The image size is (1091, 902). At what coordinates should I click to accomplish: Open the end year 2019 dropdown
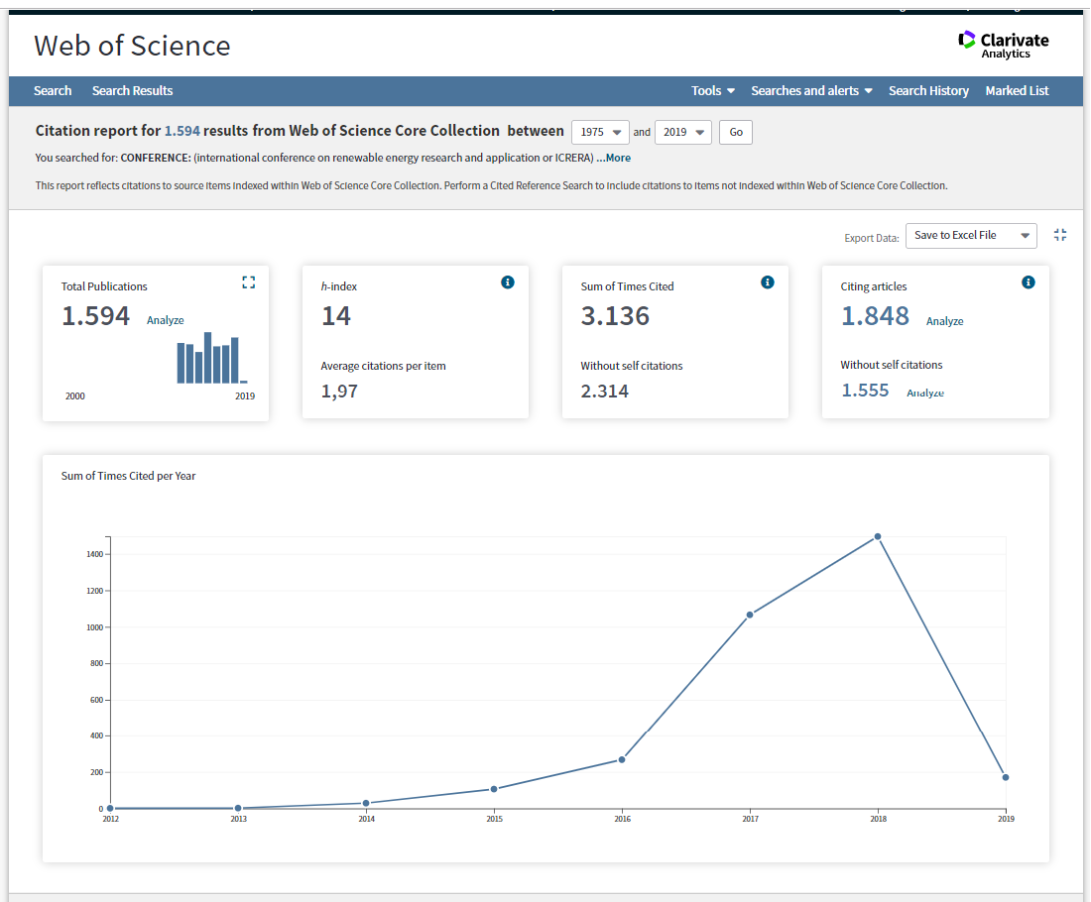(x=683, y=132)
